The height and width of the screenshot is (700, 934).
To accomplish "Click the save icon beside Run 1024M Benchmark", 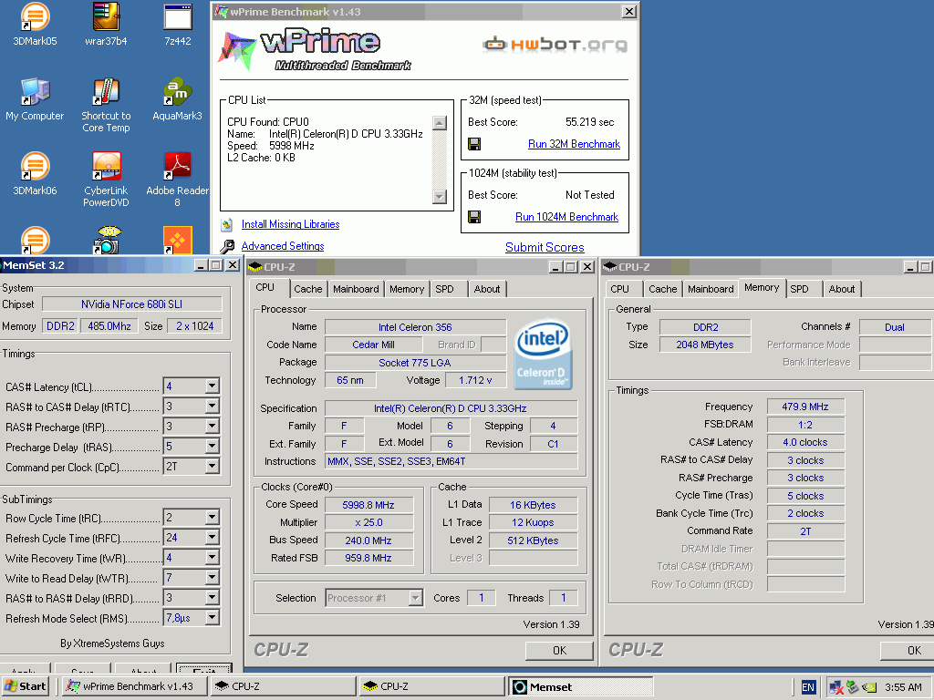I will point(474,217).
